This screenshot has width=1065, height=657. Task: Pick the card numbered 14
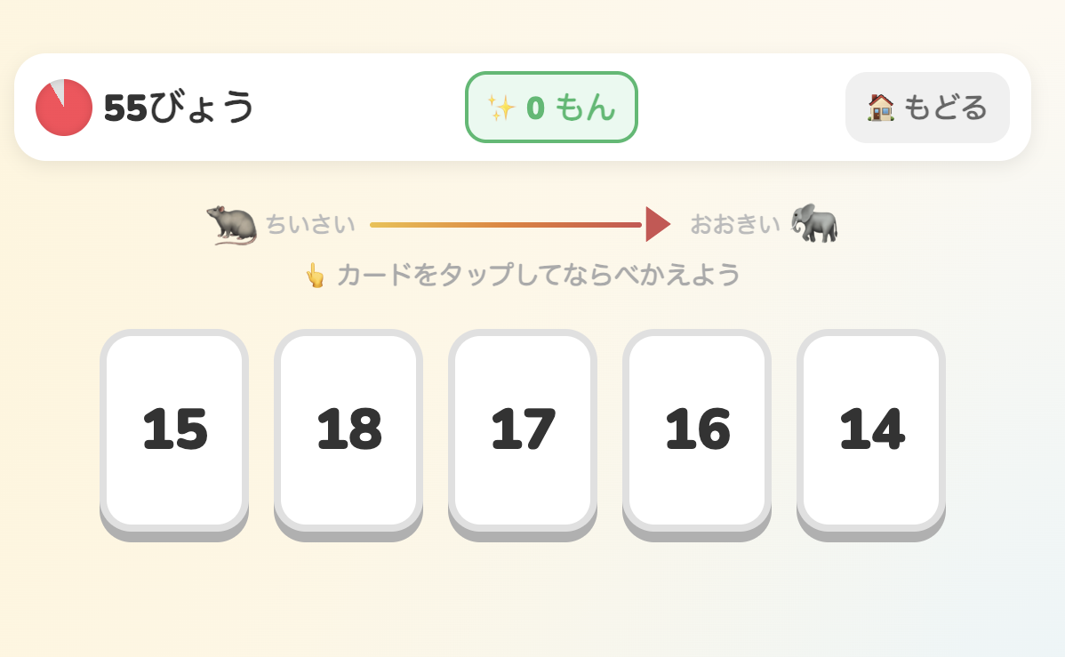coord(871,430)
